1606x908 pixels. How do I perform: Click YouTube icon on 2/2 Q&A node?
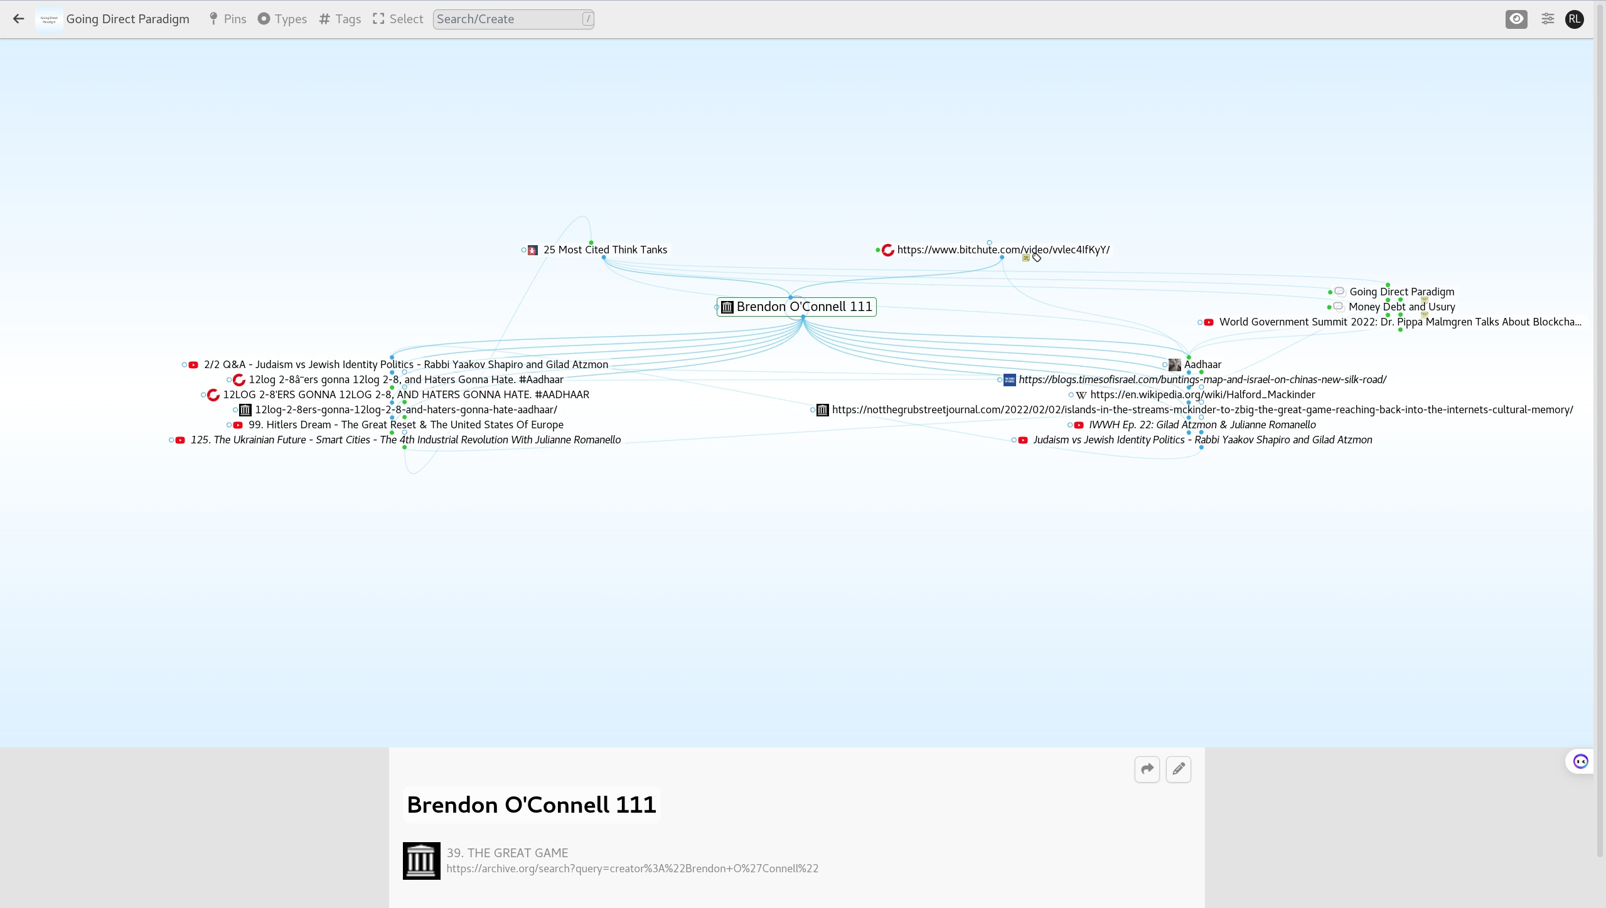(193, 365)
